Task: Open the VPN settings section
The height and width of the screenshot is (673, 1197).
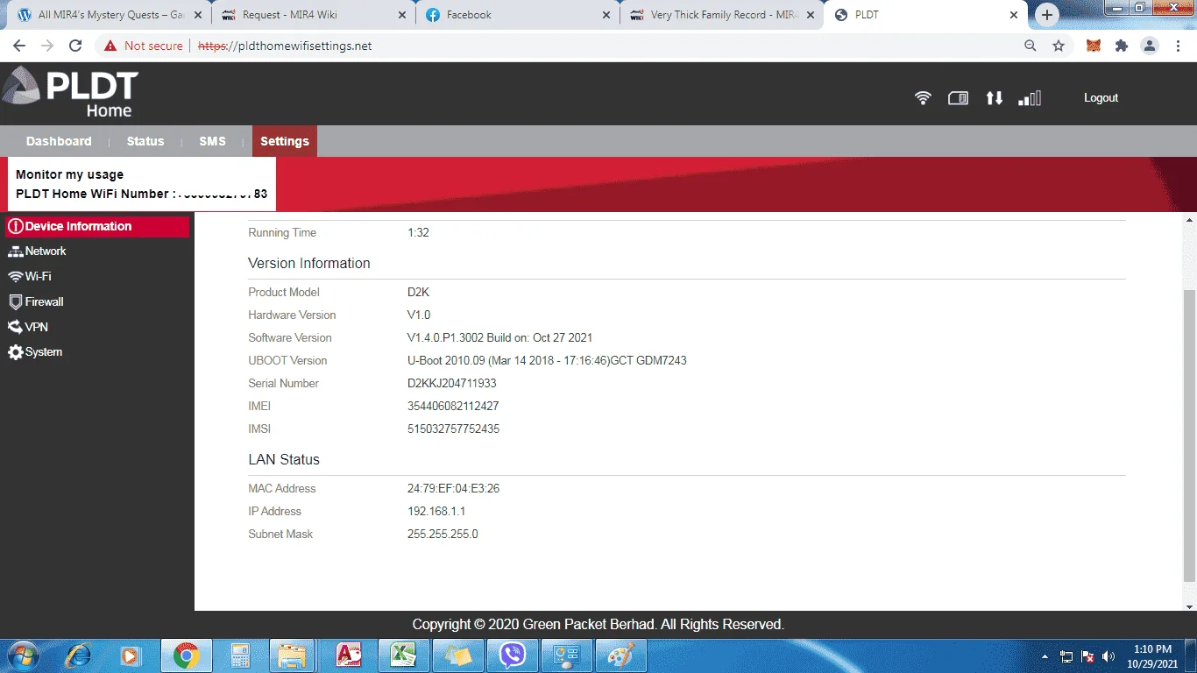Action: click(28, 327)
